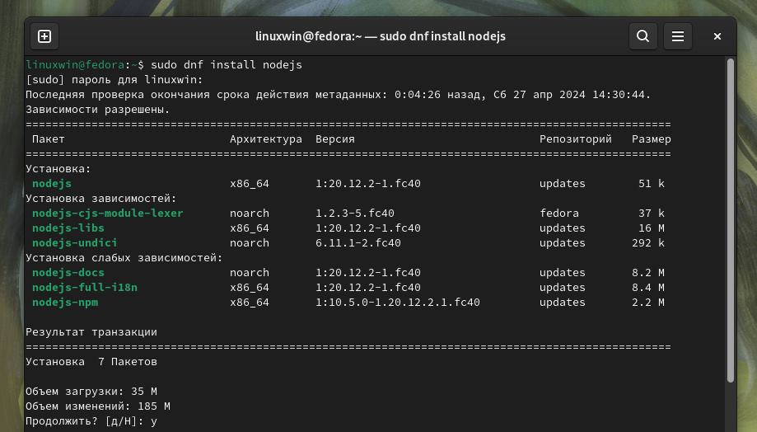Open a new terminal tab

(x=44, y=36)
